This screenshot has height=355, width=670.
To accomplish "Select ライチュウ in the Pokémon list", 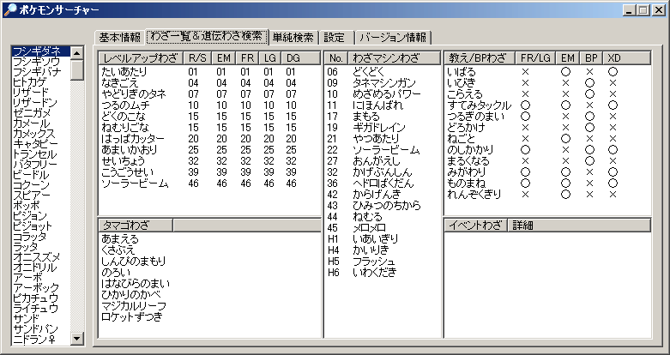I will 35,308.
